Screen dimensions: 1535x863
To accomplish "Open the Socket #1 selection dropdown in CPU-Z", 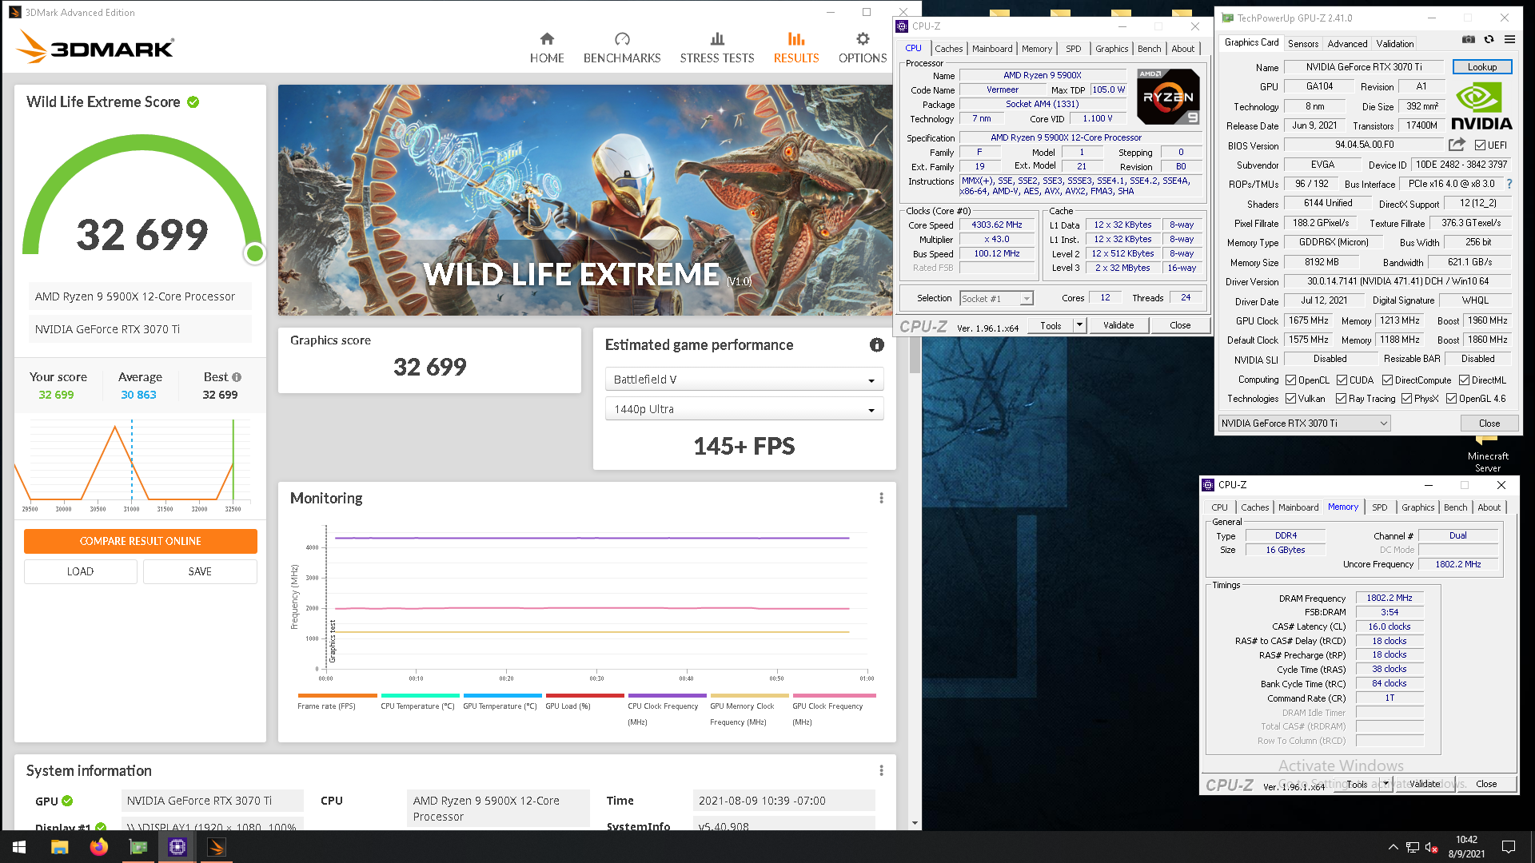I will click(x=996, y=298).
